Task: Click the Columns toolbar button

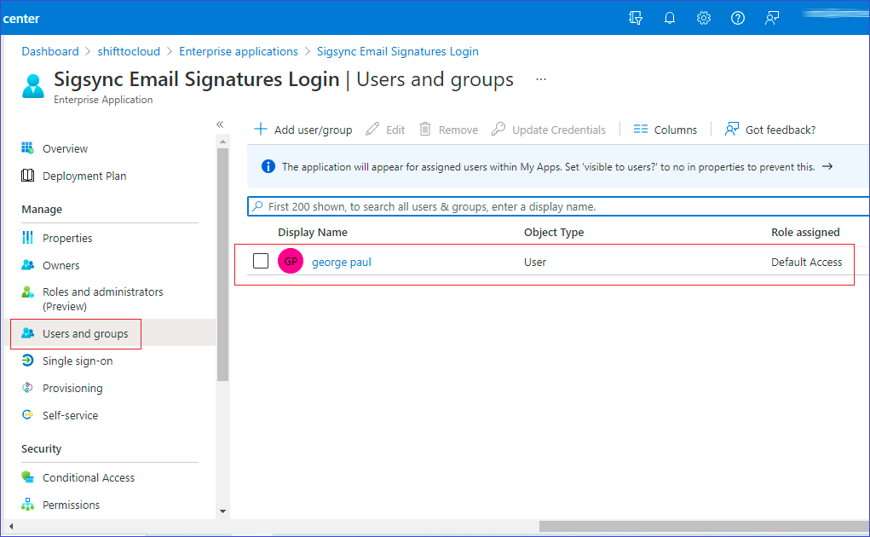Action: click(665, 130)
